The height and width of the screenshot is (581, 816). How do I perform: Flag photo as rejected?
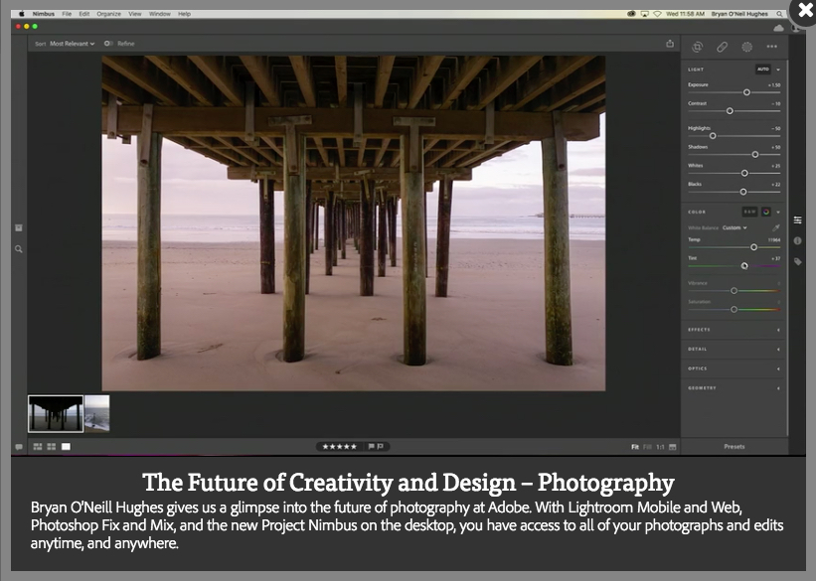(381, 446)
